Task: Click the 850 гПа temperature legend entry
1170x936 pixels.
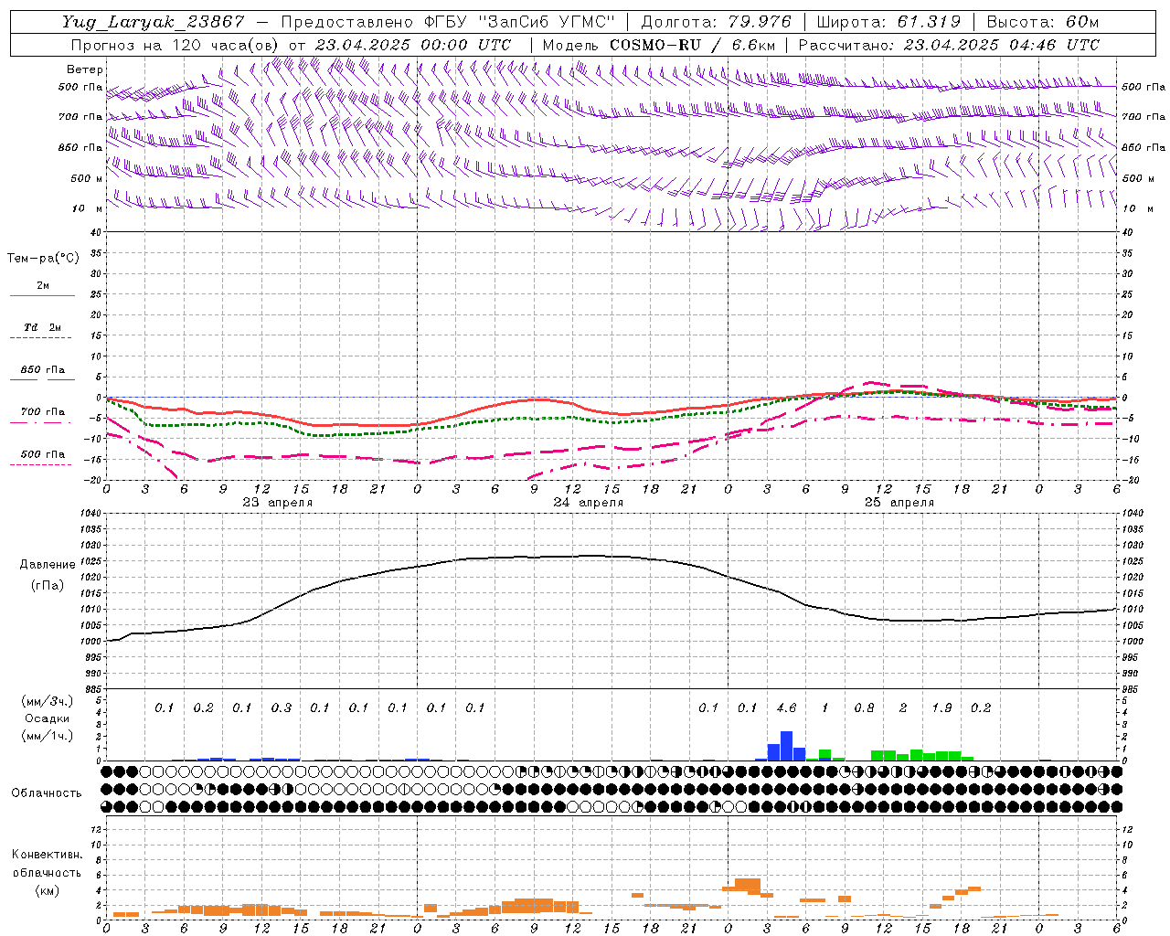Action: [x=43, y=370]
